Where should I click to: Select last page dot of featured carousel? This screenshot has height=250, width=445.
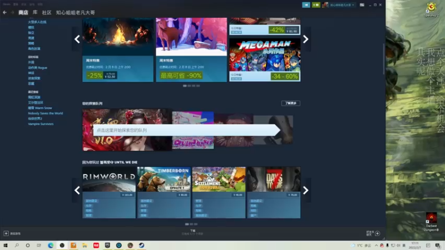point(198,86)
